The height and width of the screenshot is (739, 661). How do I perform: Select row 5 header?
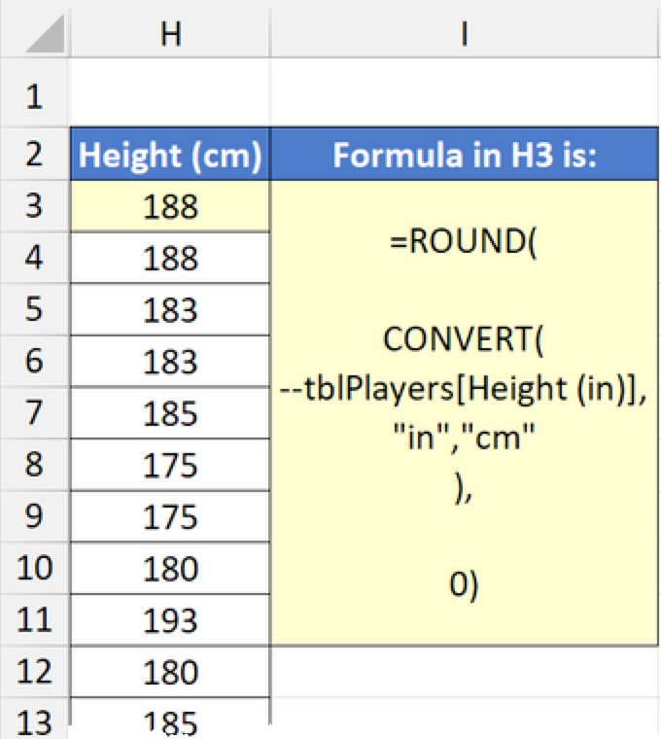tap(35, 310)
